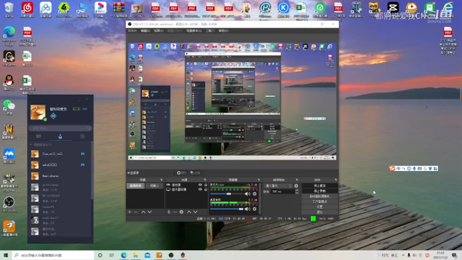The width and height of the screenshot is (462, 260).
Task: Open Scene Collection menu in OBS
Action: click(x=194, y=31)
